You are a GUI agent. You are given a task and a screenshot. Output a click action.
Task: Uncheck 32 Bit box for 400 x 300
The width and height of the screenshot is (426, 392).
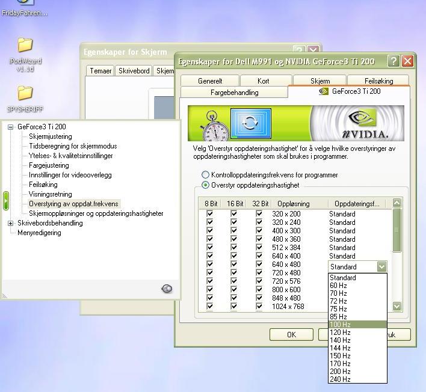tap(259, 230)
